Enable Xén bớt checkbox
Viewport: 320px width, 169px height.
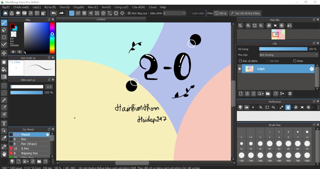pos(267,61)
